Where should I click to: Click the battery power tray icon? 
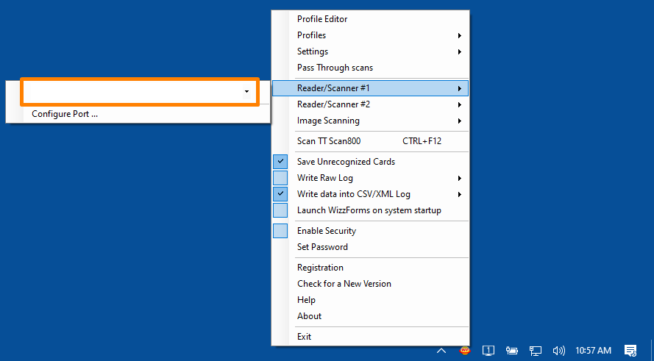pos(512,351)
